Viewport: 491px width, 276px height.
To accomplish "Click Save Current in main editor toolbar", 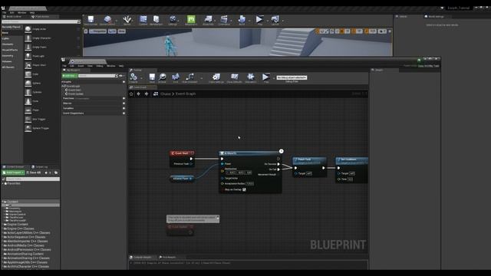I will (91, 21).
